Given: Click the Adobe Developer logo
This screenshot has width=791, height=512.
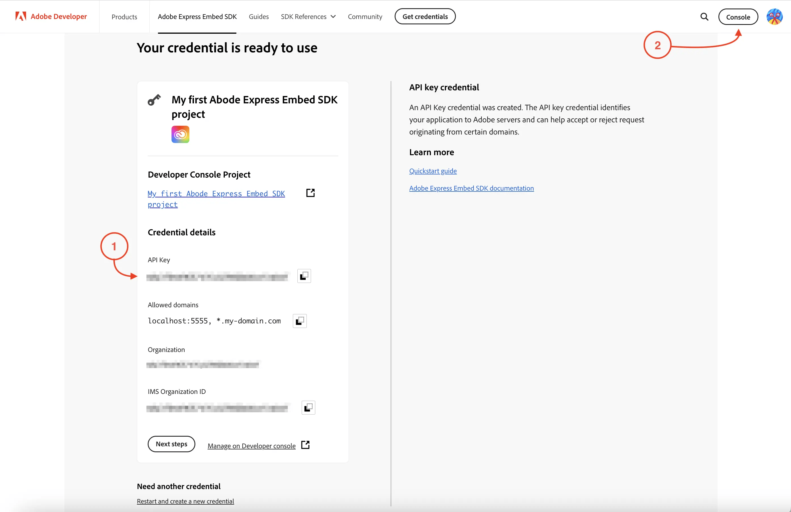Looking at the screenshot, I should [x=51, y=16].
